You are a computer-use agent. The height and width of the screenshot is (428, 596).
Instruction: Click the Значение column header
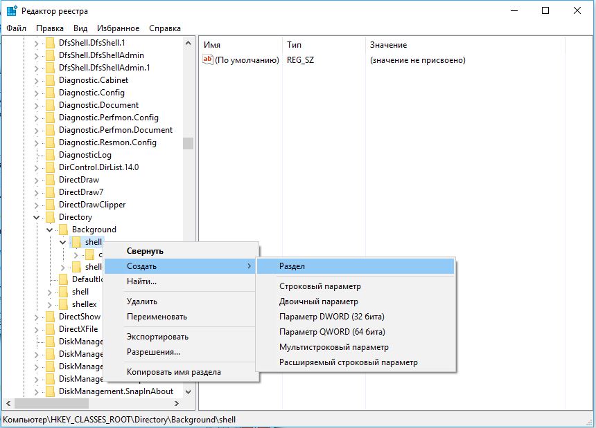[389, 45]
